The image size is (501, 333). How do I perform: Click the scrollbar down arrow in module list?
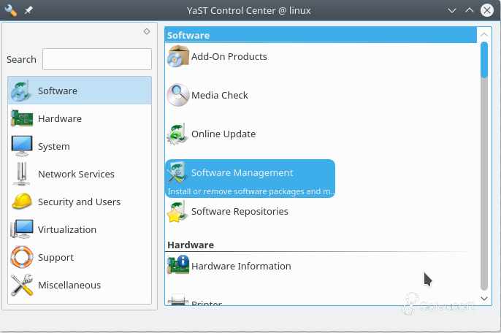click(x=484, y=298)
